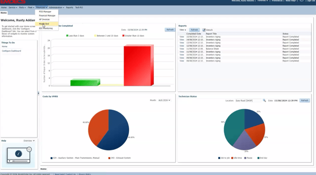Viewport: 316px width, 175px height.
Task: Click green 'Less than 3 days' legend swatch
Action: [x=68, y=36]
